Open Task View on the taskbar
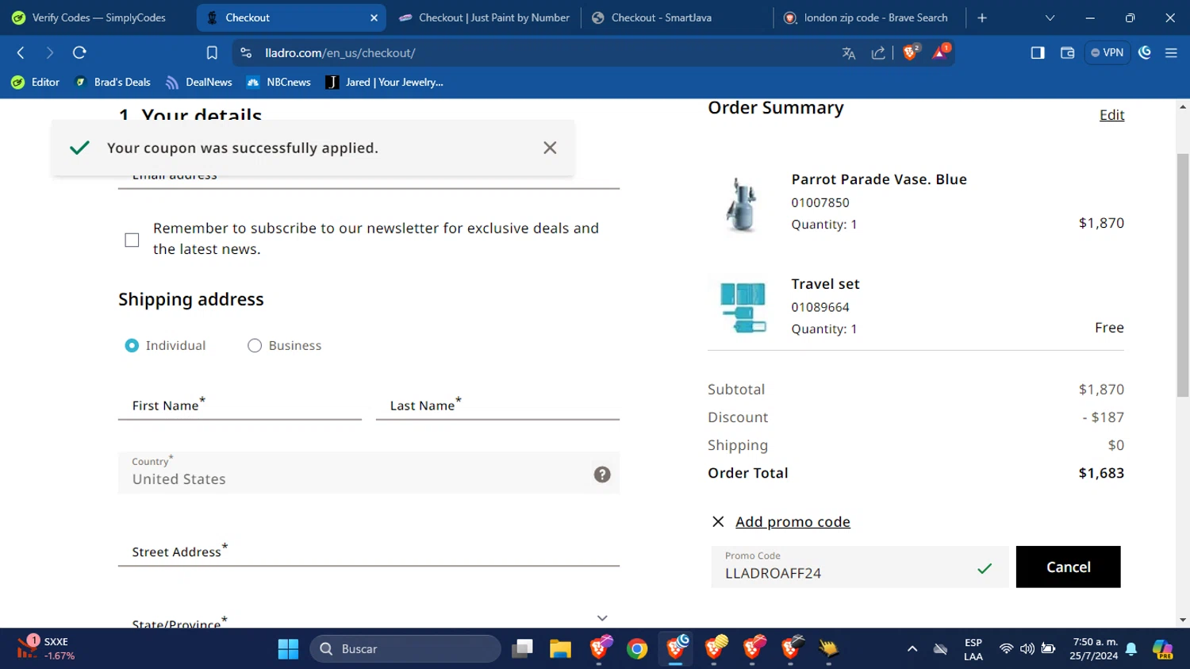 pos(522,649)
